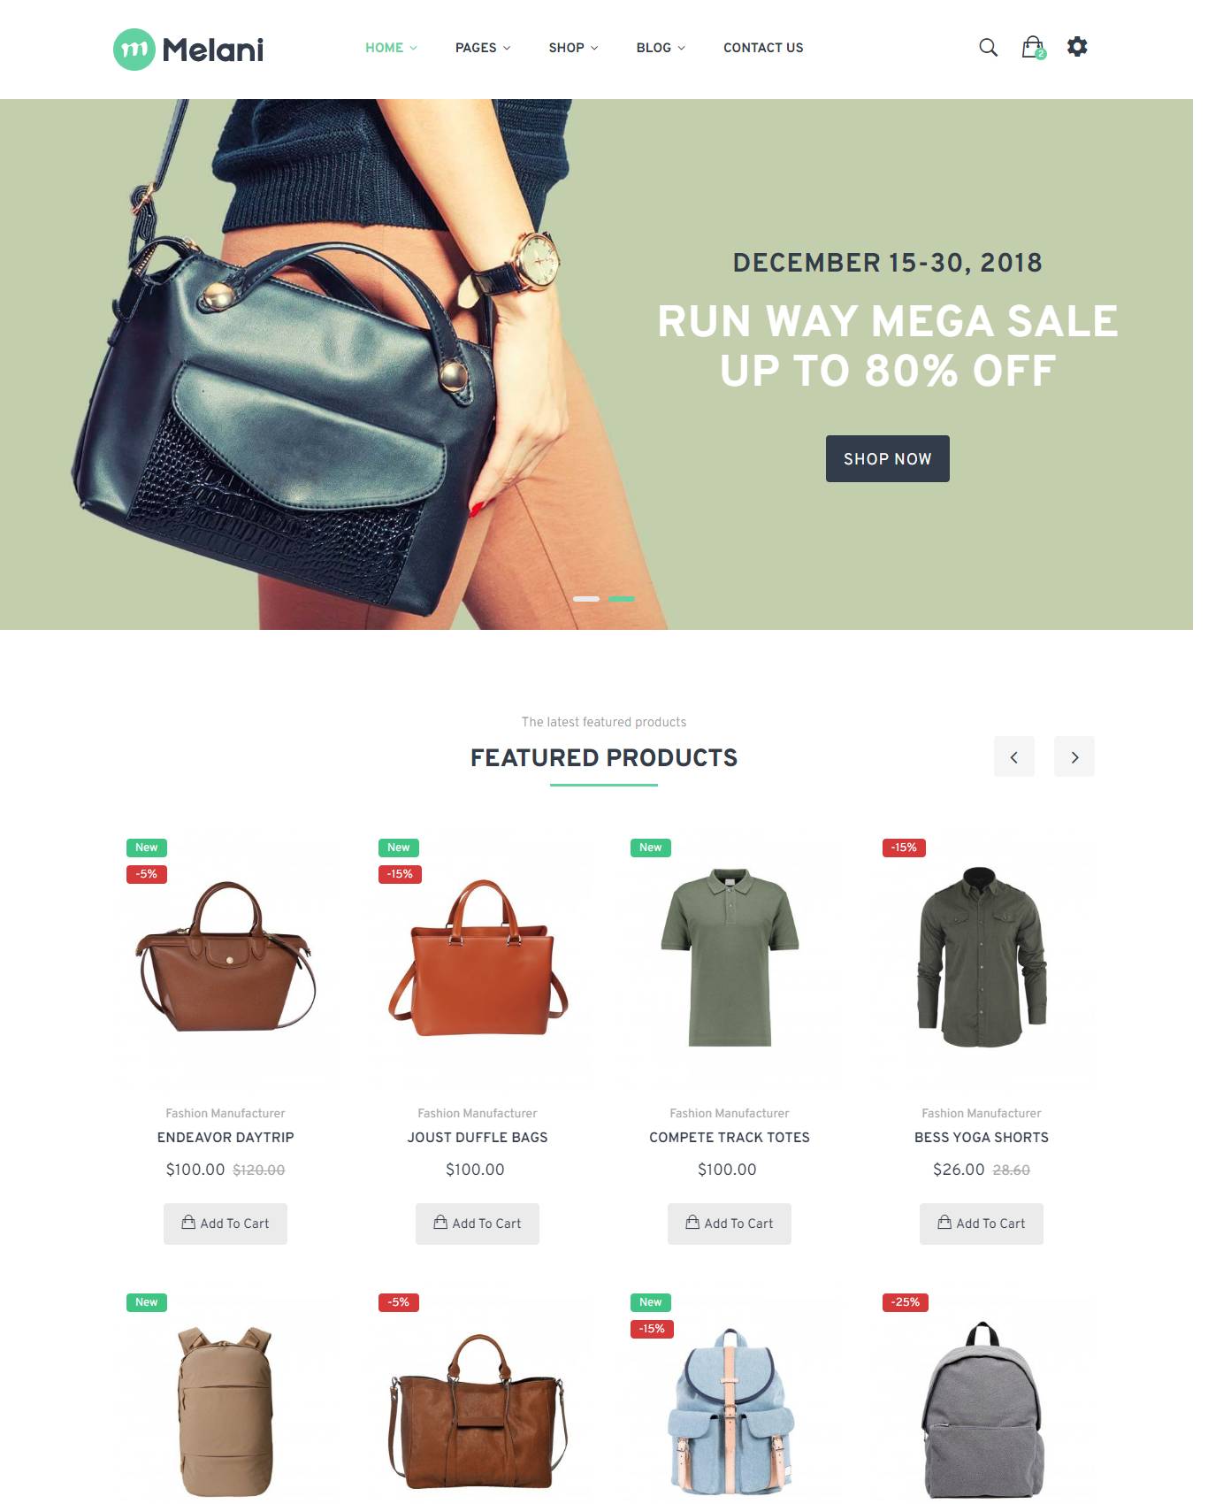Add Bess Yoga Shorts to cart

click(x=981, y=1224)
